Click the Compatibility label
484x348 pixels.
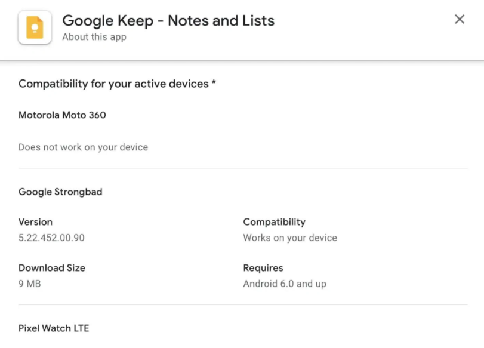[274, 222]
